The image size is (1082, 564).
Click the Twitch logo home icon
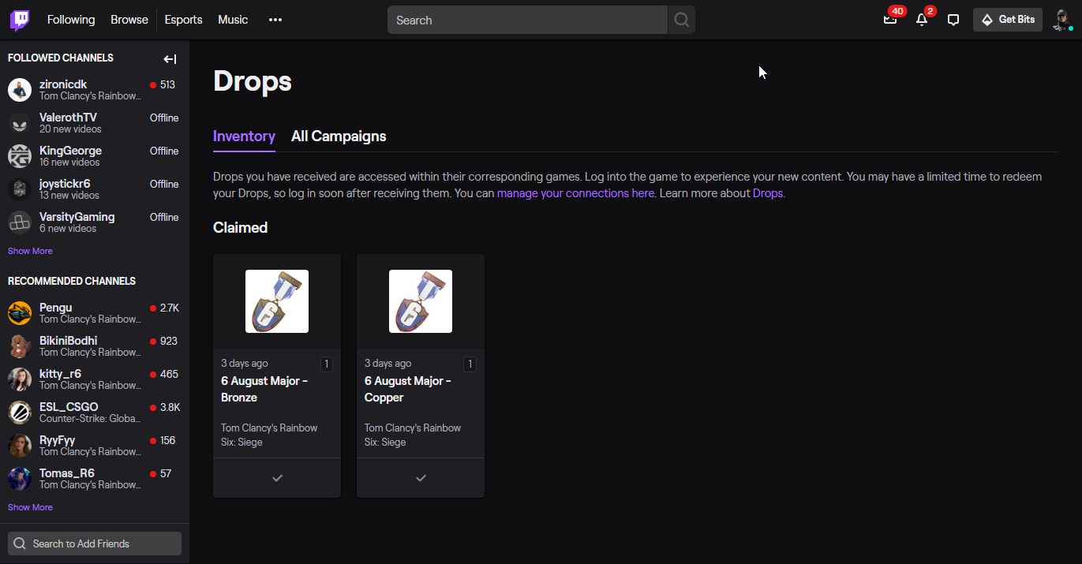[x=20, y=20]
